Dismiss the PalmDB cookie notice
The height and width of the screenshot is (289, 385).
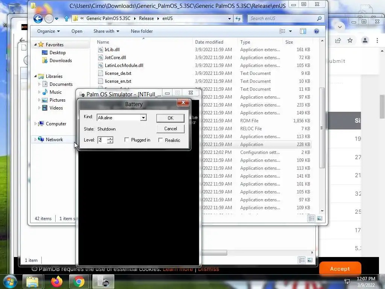coord(208,269)
